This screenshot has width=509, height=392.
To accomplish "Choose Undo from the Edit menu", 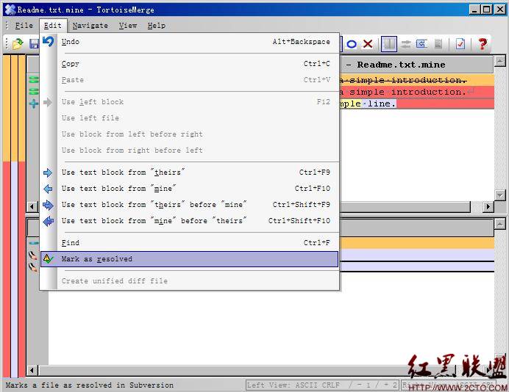I will point(190,41).
